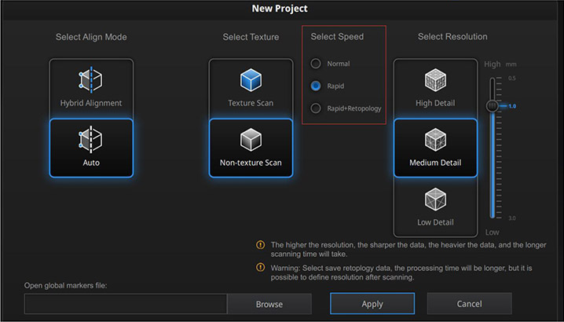Image resolution: width=564 pixels, height=322 pixels.
Task: Choose the High Detail resolution icon
Action: tap(435, 82)
